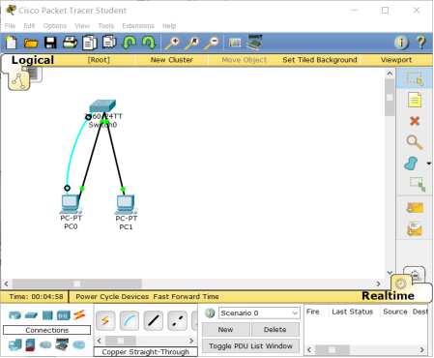Open the Options menu
434x358 pixels.
(x=55, y=26)
